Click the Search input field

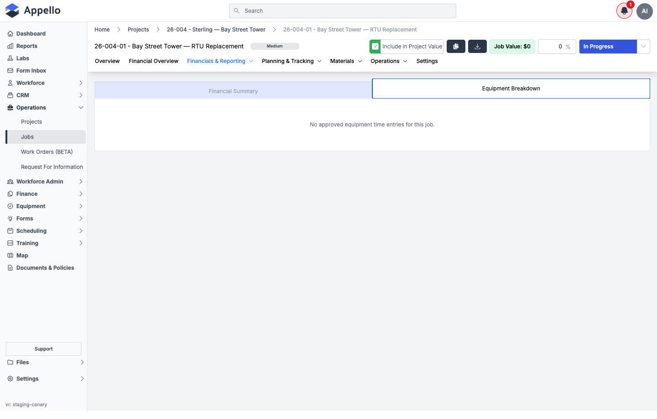click(343, 11)
